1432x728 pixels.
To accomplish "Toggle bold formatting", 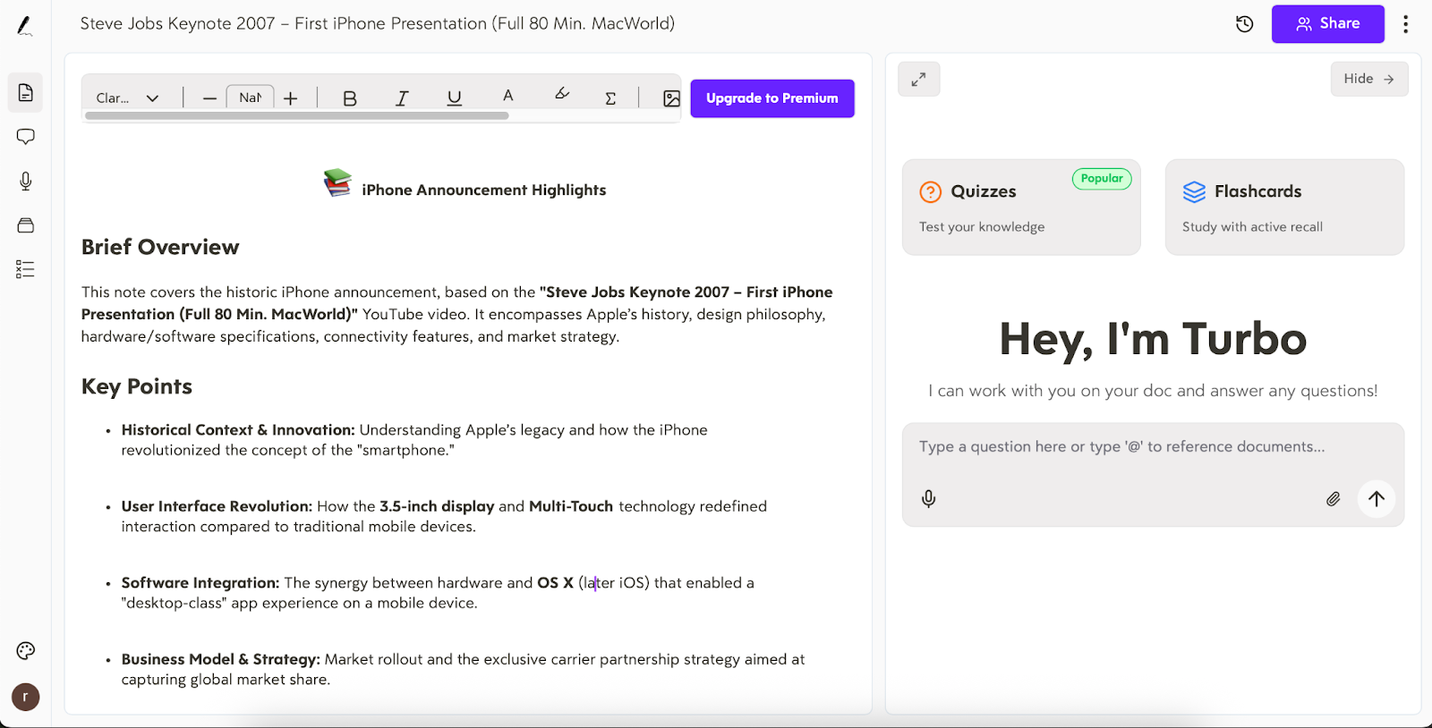I will coord(350,98).
